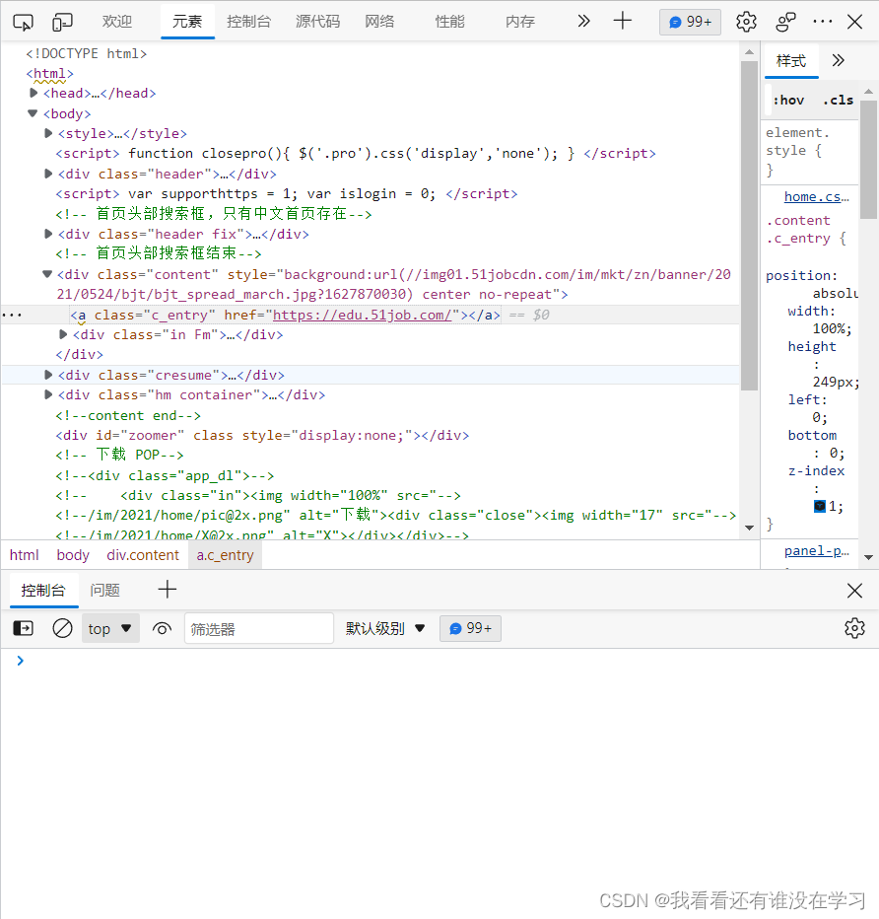Expand div class="in Fm" node

[x=64, y=334]
